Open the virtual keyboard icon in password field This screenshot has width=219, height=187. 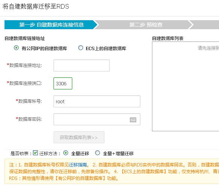(x=133, y=120)
